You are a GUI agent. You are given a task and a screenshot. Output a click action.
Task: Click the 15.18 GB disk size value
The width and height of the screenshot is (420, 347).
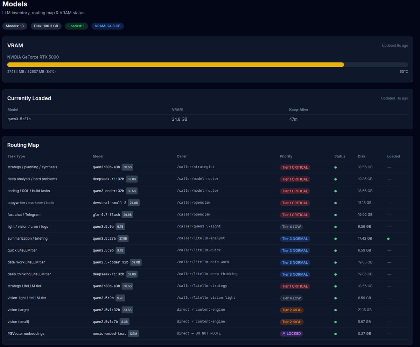[x=365, y=203]
